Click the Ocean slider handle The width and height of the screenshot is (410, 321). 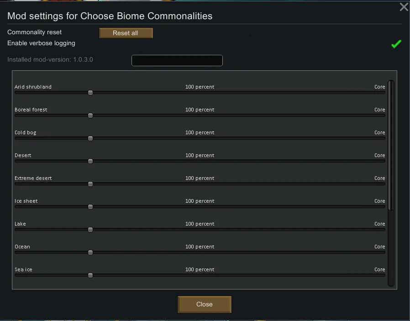90,253
